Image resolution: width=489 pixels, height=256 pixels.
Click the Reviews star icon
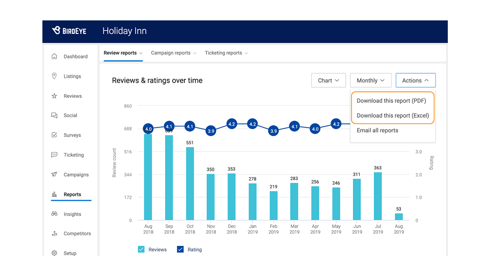point(54,96)
